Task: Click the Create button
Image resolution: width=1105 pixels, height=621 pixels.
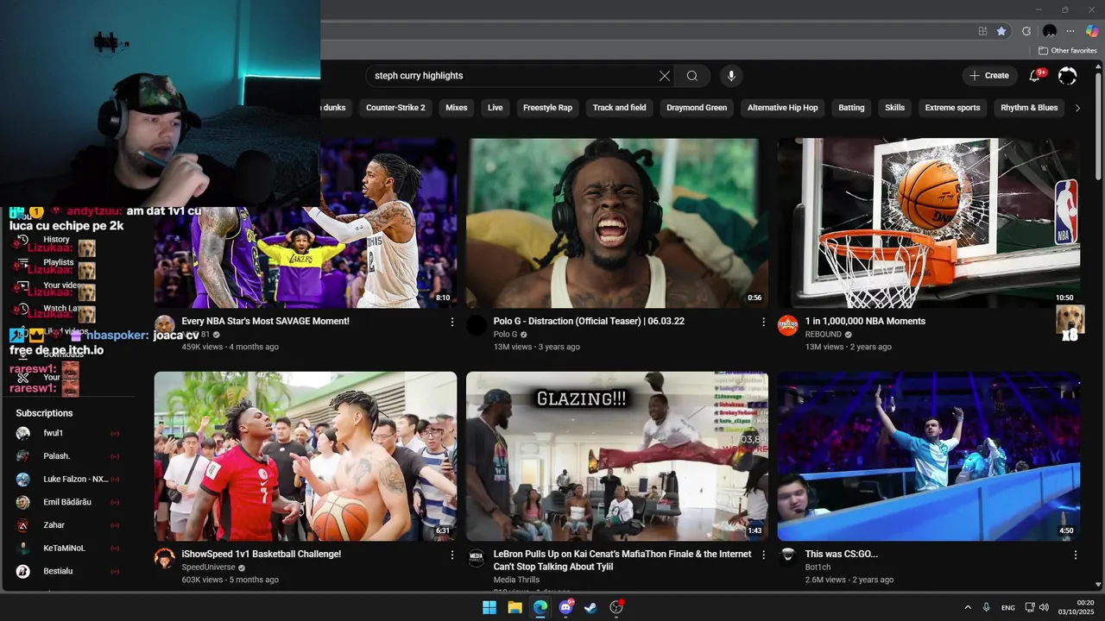Action: pos(988,76)
